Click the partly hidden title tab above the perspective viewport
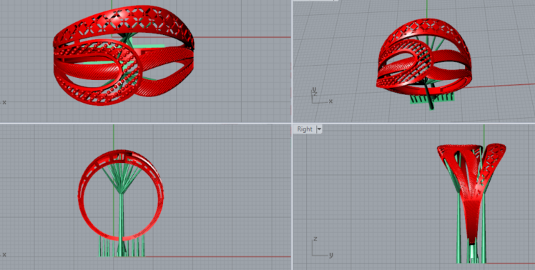Screen dimensions: 535x270 315,1
